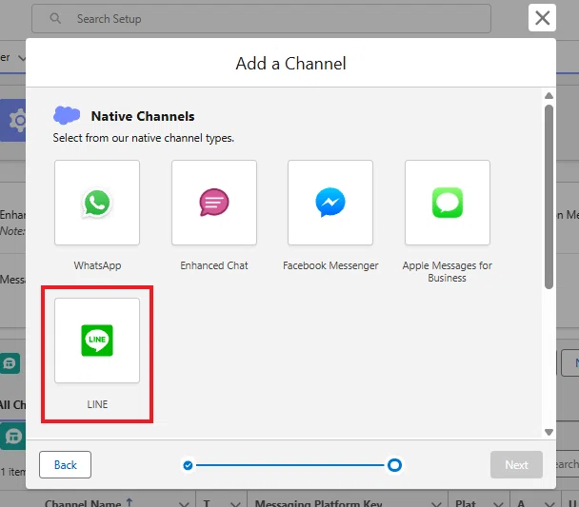Click Apple Messages for Business label
Image resolution: width=579 pixels, height=507 pixels.
(x=448, y=271)
